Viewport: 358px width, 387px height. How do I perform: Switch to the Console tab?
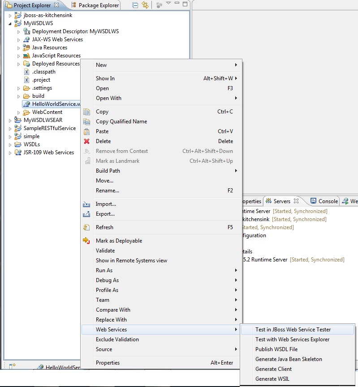click(x=324, y=201)
